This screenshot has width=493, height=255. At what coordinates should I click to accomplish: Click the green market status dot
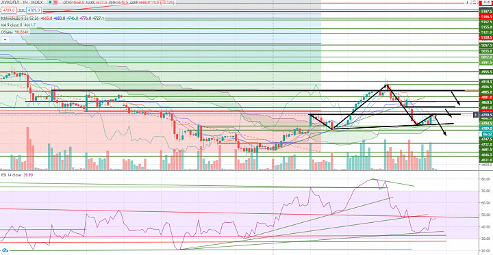(x=51, y=3)
